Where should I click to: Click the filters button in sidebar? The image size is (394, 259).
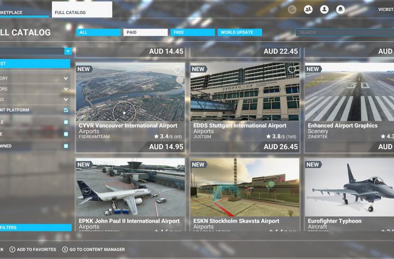coord(35,227)
